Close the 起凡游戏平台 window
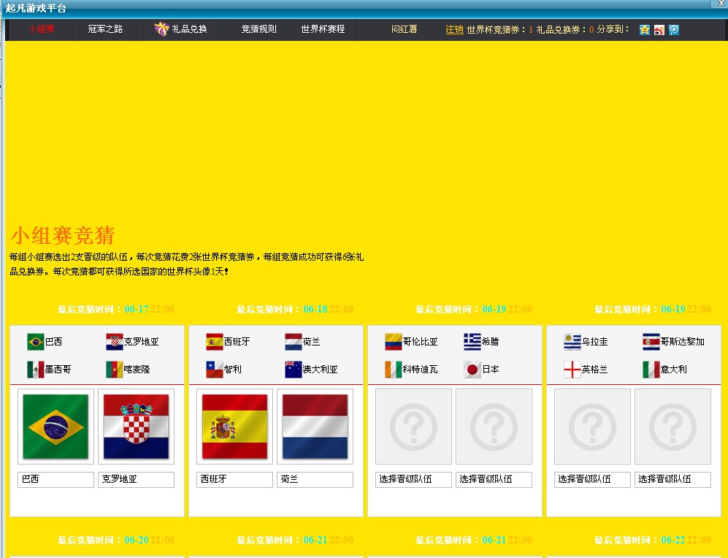This screenshot has width=728, height=558. coord(721,3)
